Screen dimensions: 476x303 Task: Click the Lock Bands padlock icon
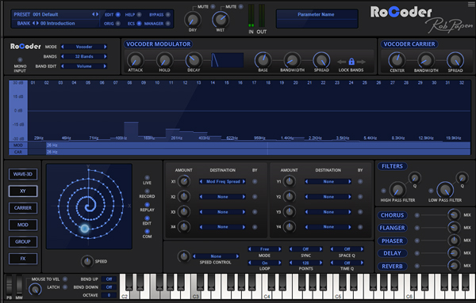point(351,62)
